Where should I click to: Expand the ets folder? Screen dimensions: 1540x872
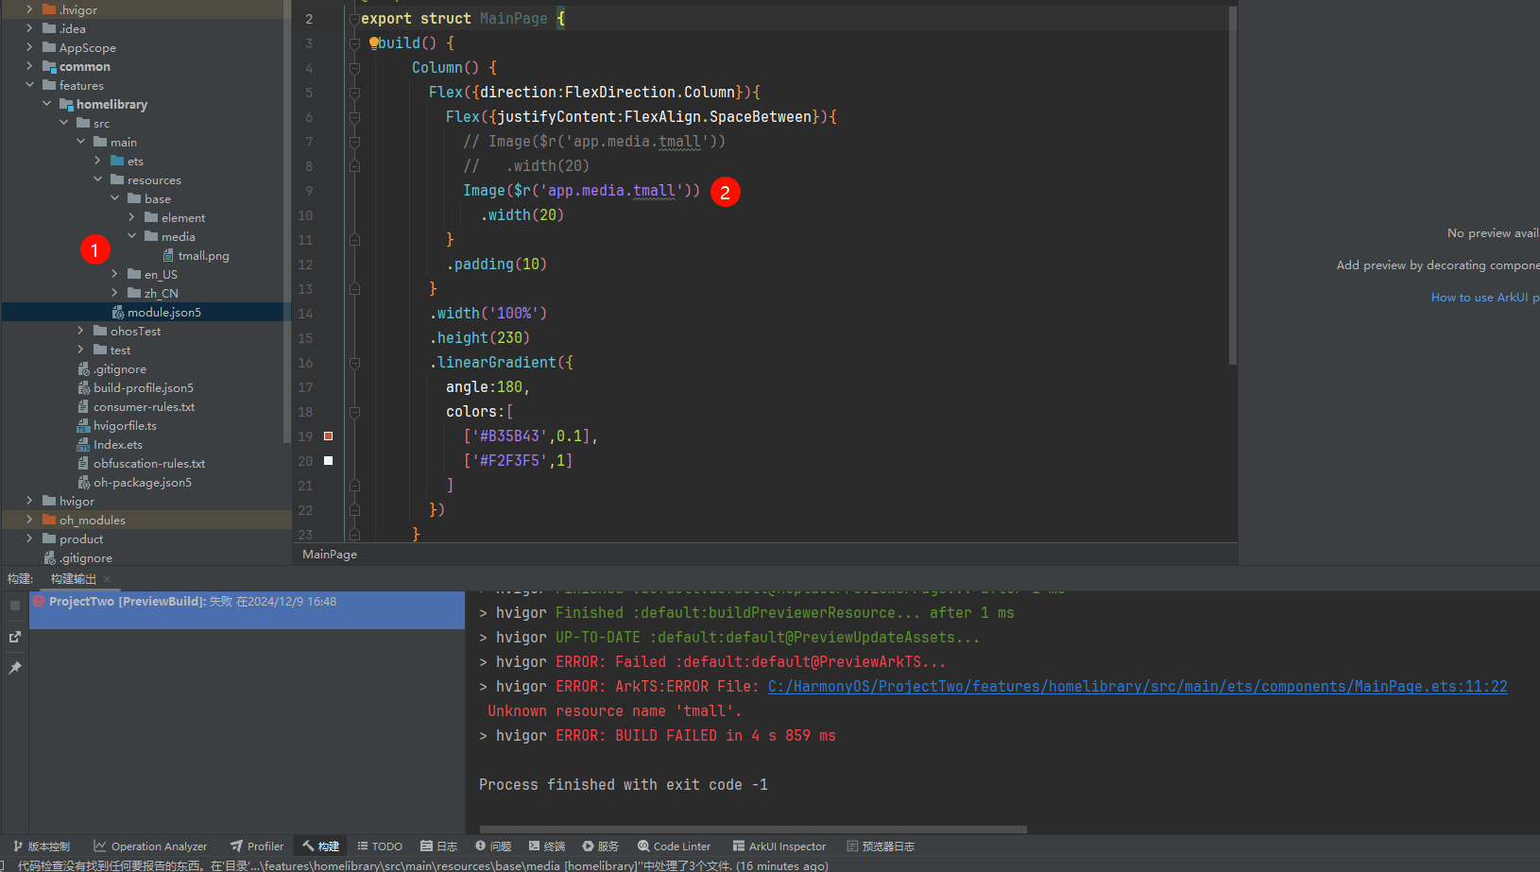coord(97,161)
